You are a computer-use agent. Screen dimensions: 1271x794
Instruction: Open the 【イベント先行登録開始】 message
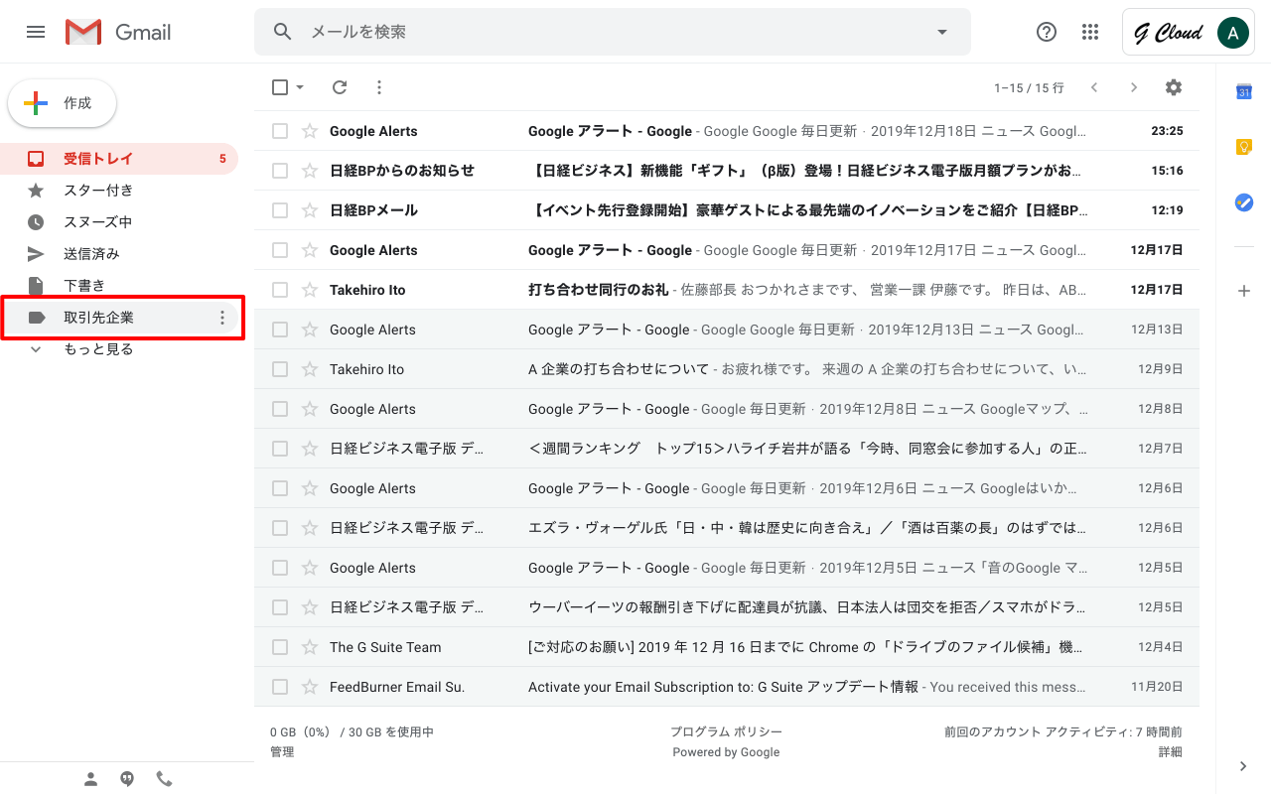(727, 210)
